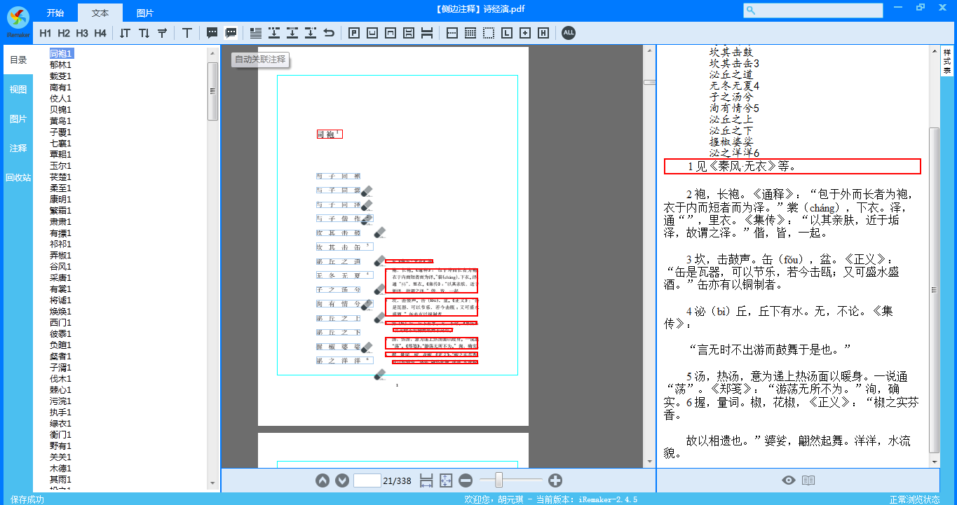957x505 pixels.
Task: Switch to the 开始 tab
Action: (x=55, y=13)
